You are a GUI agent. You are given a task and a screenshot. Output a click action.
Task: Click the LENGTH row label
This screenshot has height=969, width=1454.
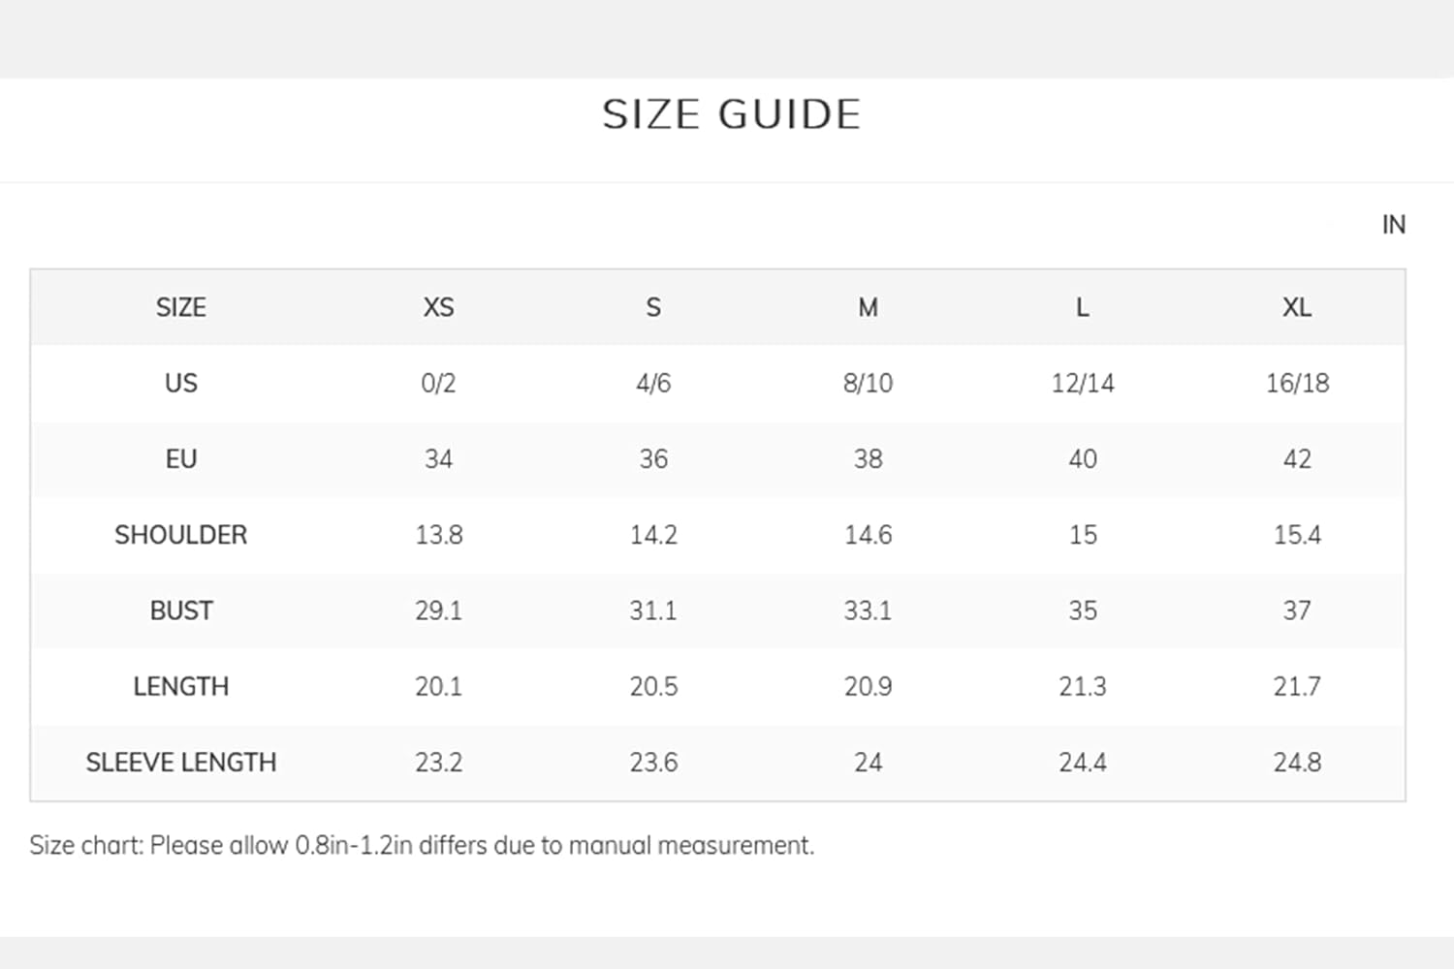pyautogui.click(x=181, y=686)
